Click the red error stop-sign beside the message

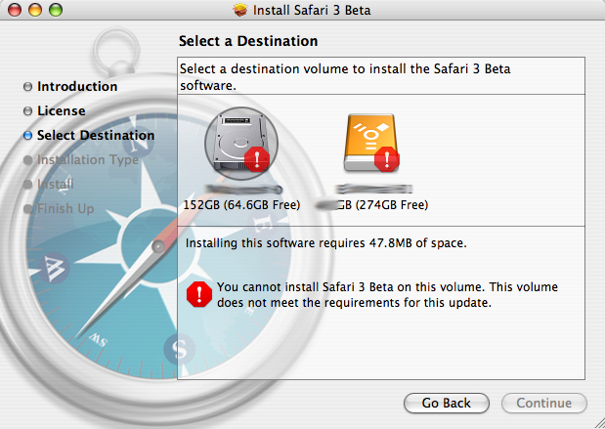pos(199,294)
